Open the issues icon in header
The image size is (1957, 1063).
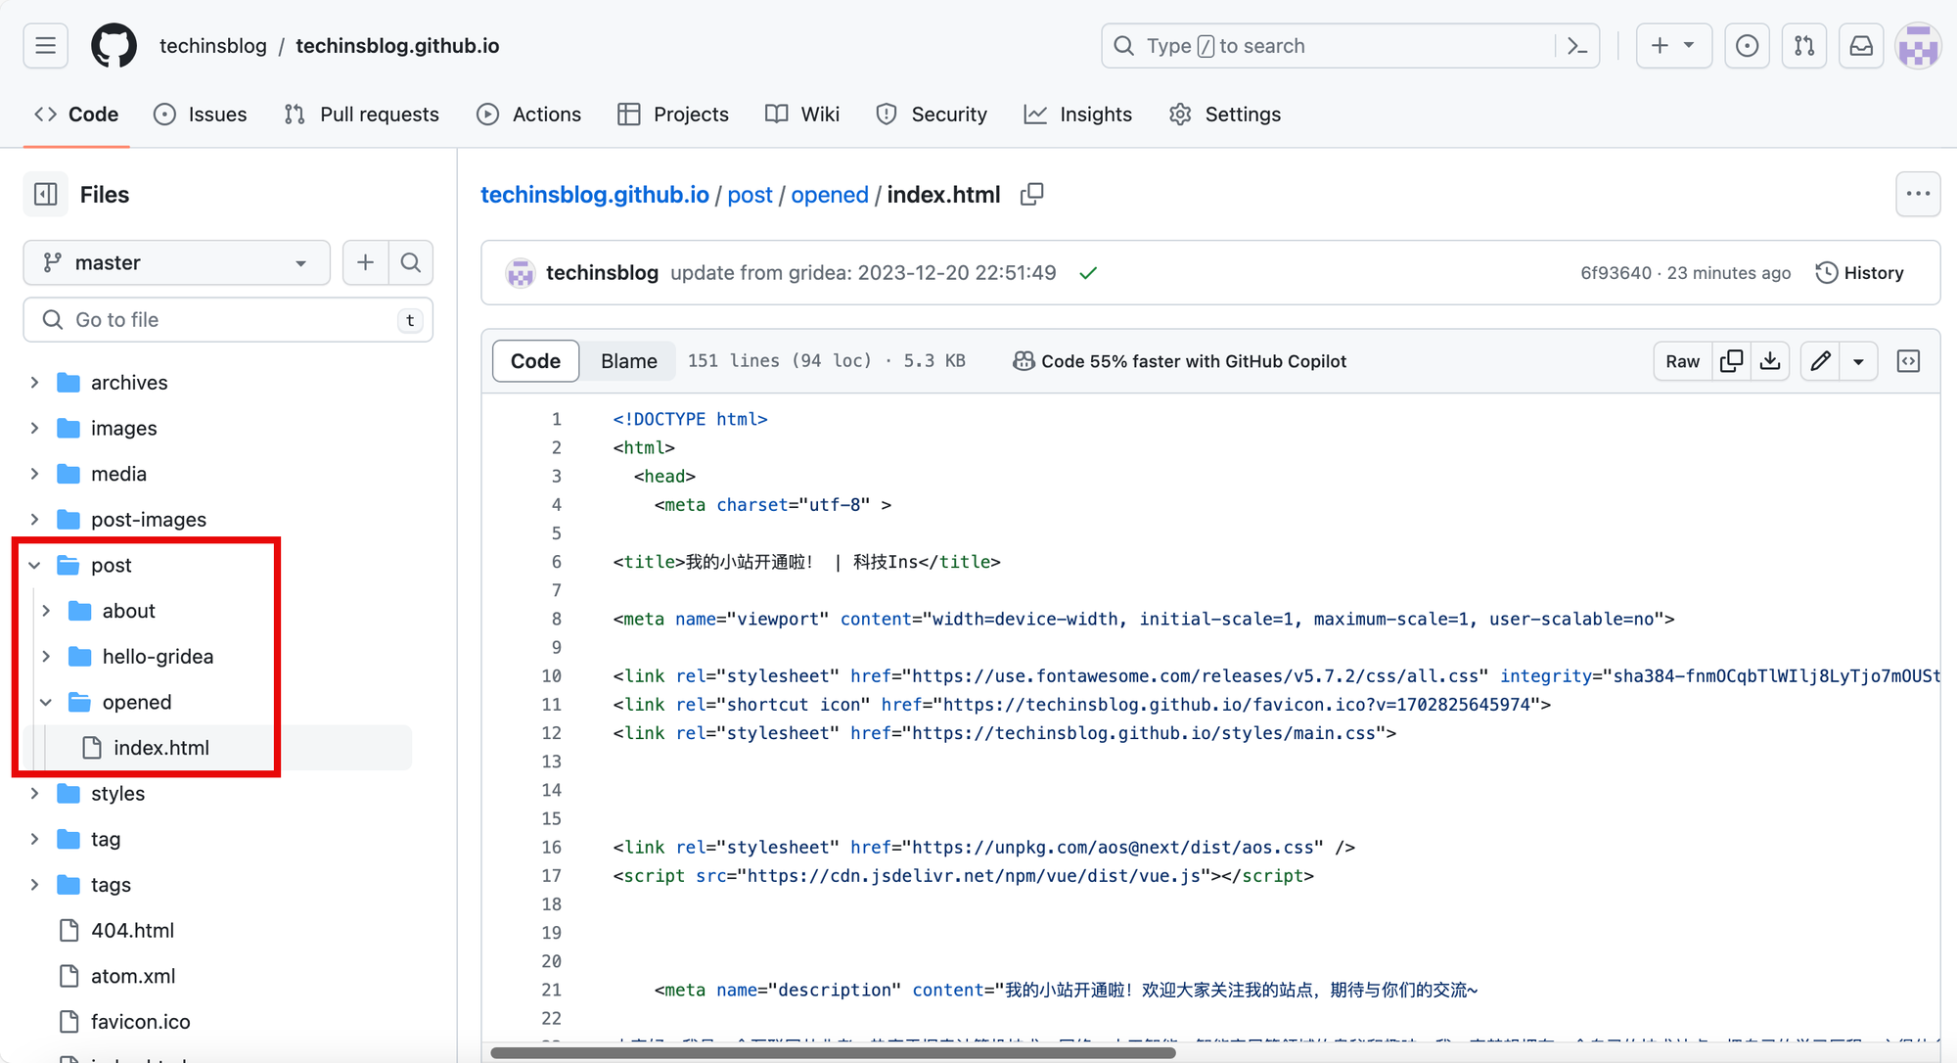coord(1747,46)
